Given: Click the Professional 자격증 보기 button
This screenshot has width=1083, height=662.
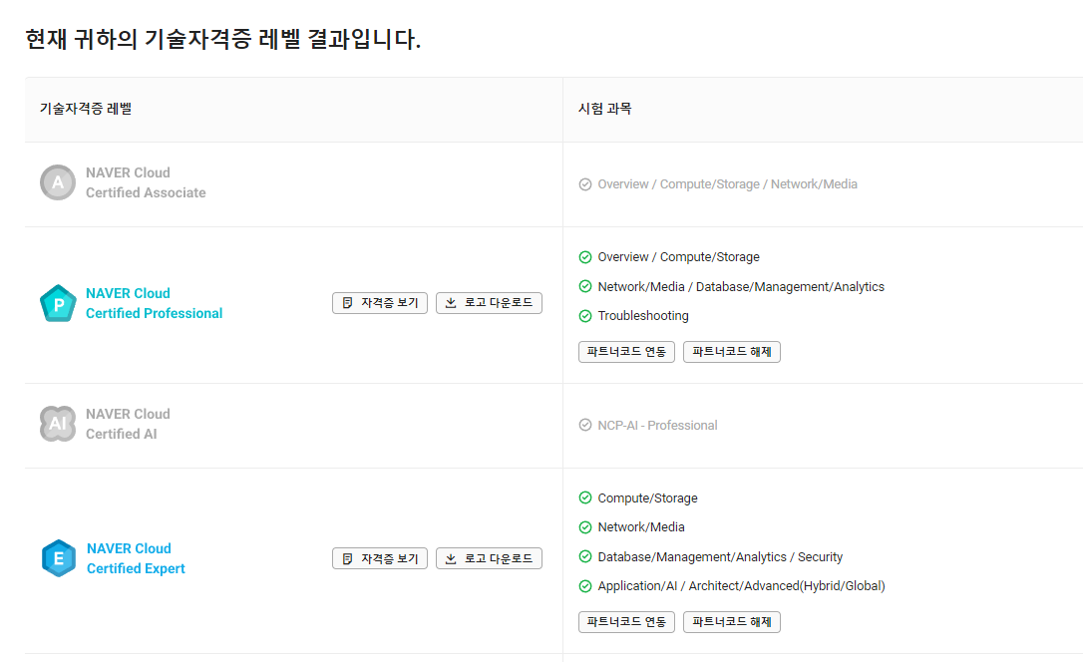Looking at the screenshot, I should (x=380, y=303).
